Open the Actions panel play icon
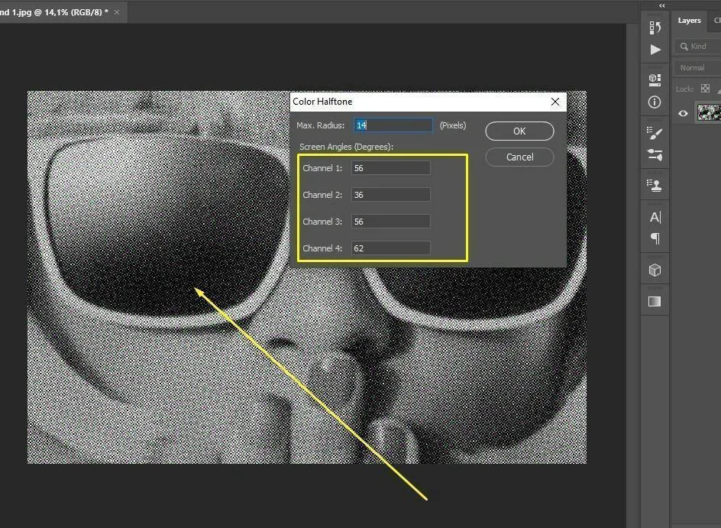Viewport: 721px width, 528px height. (655, 50)
